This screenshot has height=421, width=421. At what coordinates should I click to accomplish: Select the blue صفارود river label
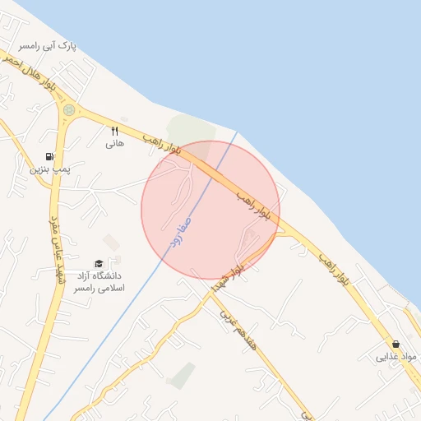click(x=180, y=233)
